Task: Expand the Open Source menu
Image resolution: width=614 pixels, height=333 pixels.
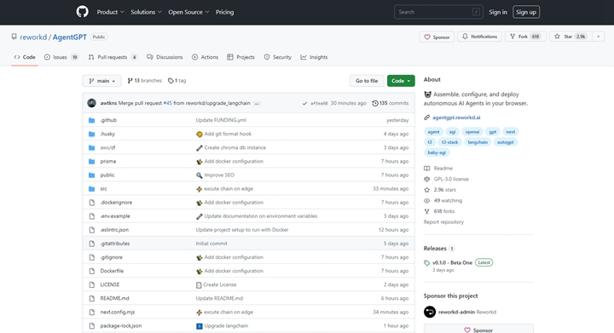Action: pos(188,12)
